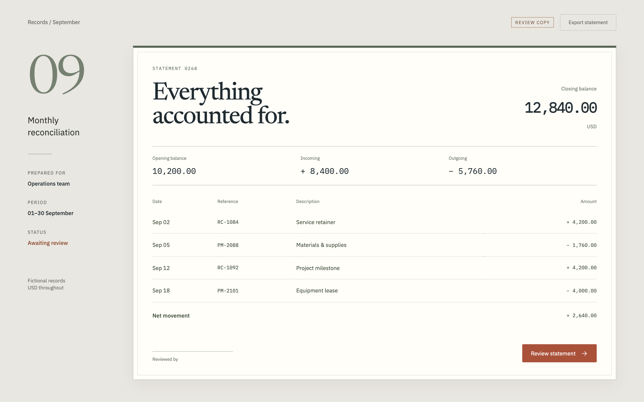The image size is (644, 402).
Task: Click the Project milestone description
Action: pyautogui.click(x=318, y=268)
